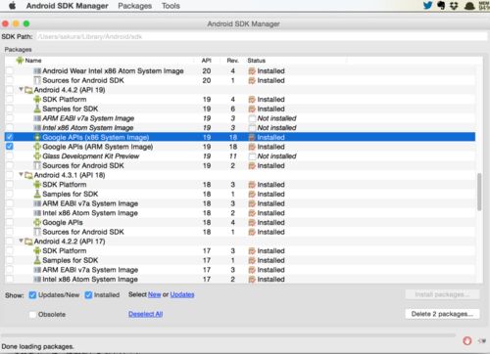This screenshot has width=490, height=354.
Task: Click the Google APIs API 18 icon
Action: (37, 222)
